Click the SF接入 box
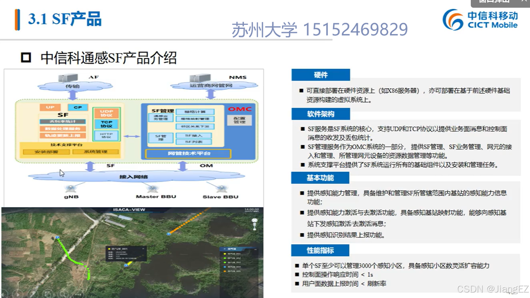Screen dimensions: 530x298 pyautogui.click(x=193, y=136)
